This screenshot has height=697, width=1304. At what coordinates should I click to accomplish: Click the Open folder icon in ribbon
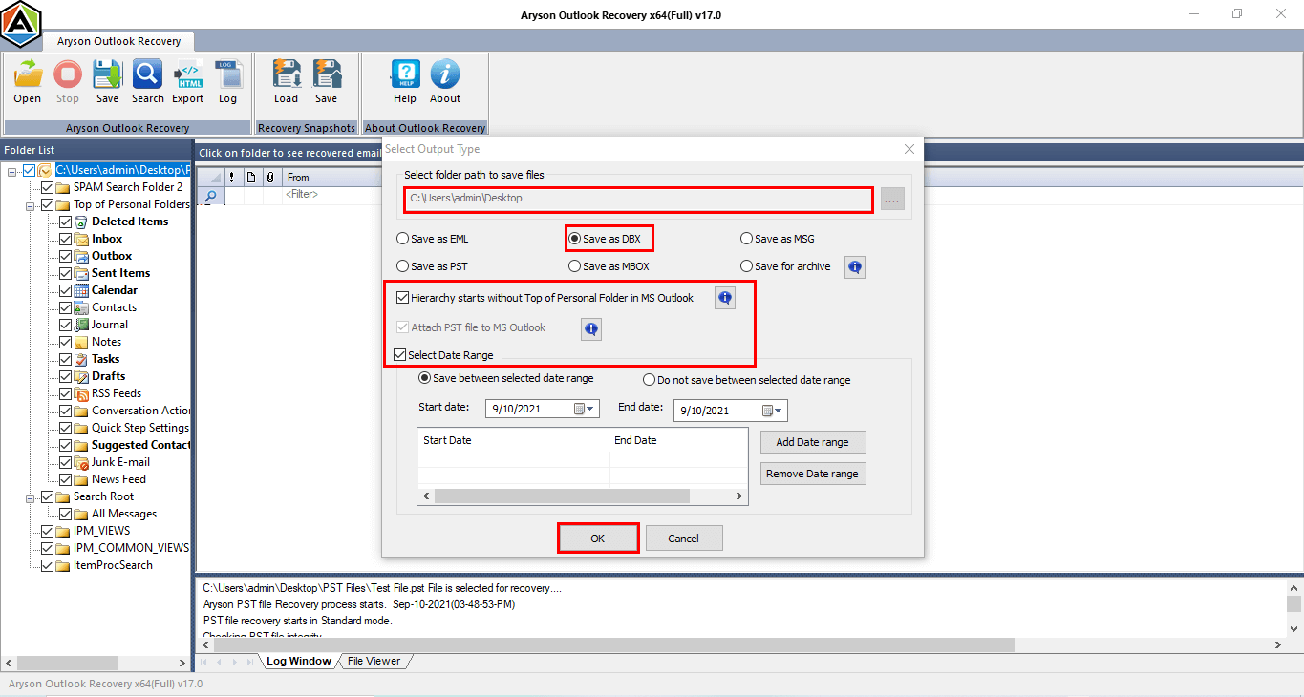click(28, 74)
